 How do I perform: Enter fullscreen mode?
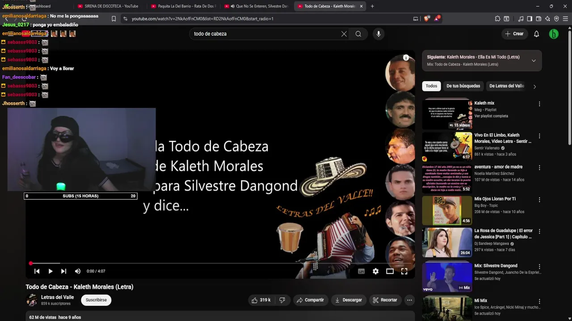(x=404, y=271)
